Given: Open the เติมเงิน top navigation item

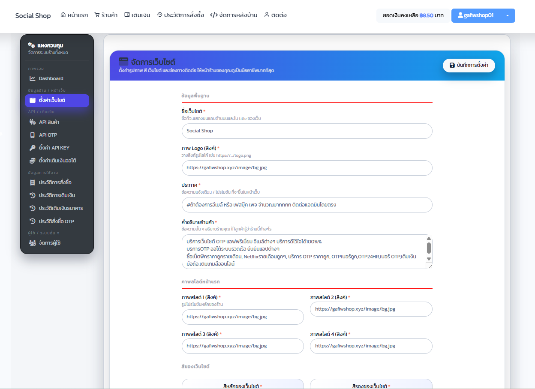Looking at the screenshot, I should point(137,15).
